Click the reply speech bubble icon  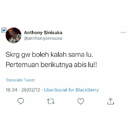tap(21, 101)
